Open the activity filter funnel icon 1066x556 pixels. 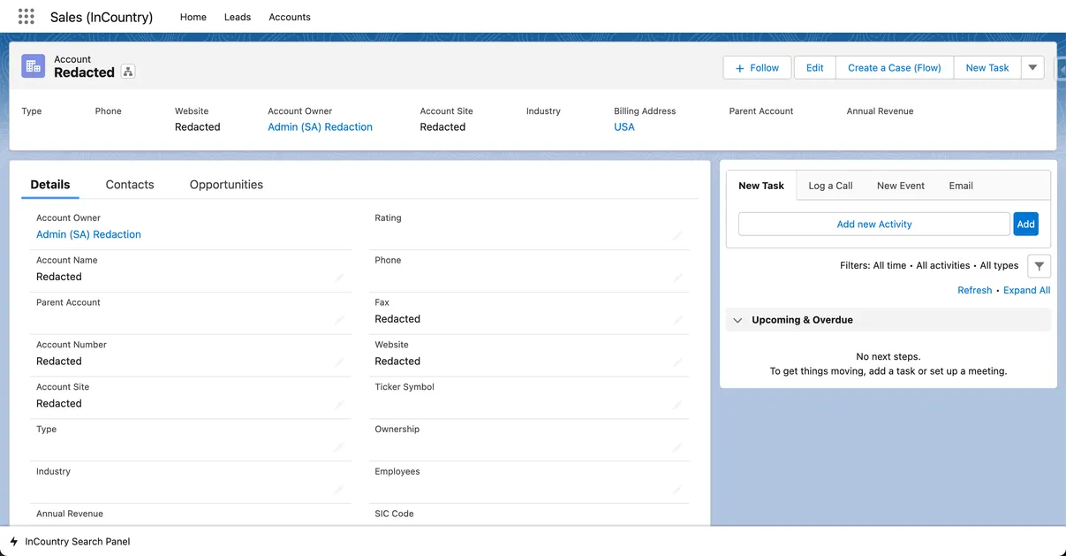1039,266
